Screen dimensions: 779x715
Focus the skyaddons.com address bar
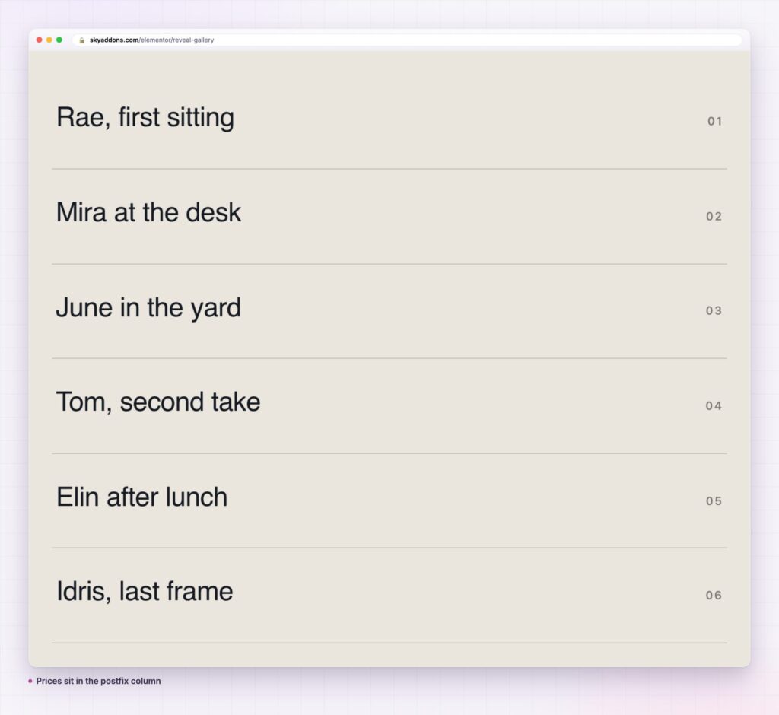[x=407, y=40]
